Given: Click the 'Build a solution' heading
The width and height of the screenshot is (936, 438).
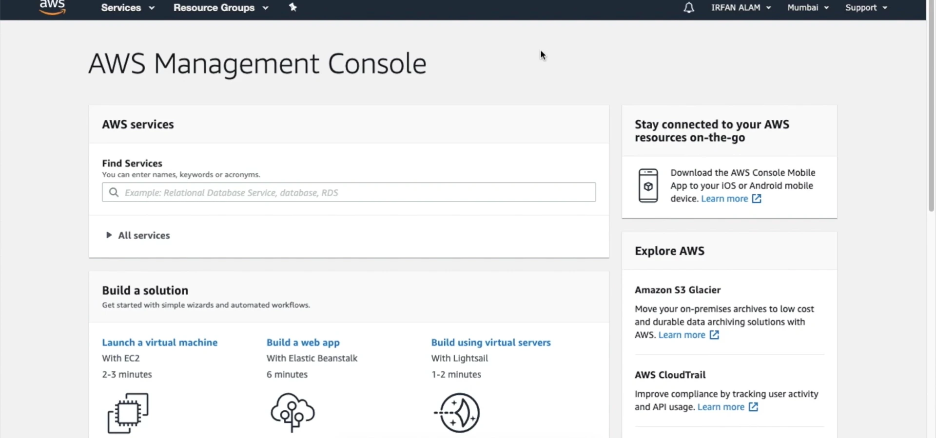Looking at the screenshot, I should tap(145, 291).
